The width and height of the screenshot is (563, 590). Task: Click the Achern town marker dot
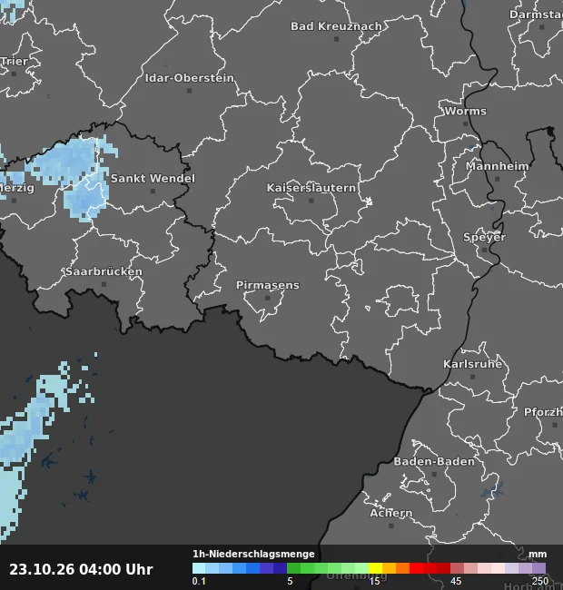(x=391, y=526)
